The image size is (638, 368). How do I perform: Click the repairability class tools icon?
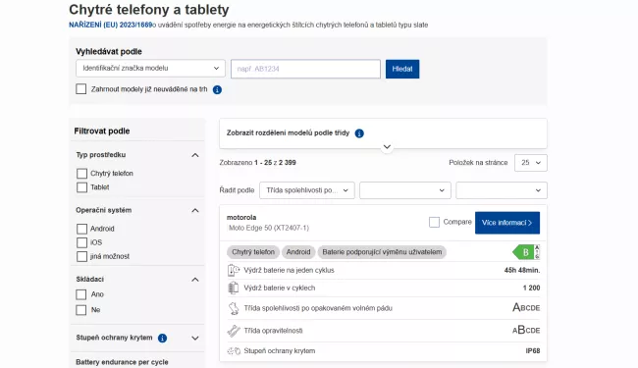(234, 331)
